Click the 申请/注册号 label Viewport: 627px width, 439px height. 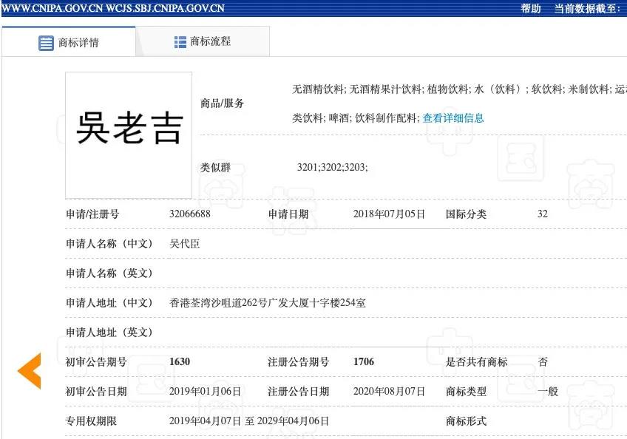92,214
